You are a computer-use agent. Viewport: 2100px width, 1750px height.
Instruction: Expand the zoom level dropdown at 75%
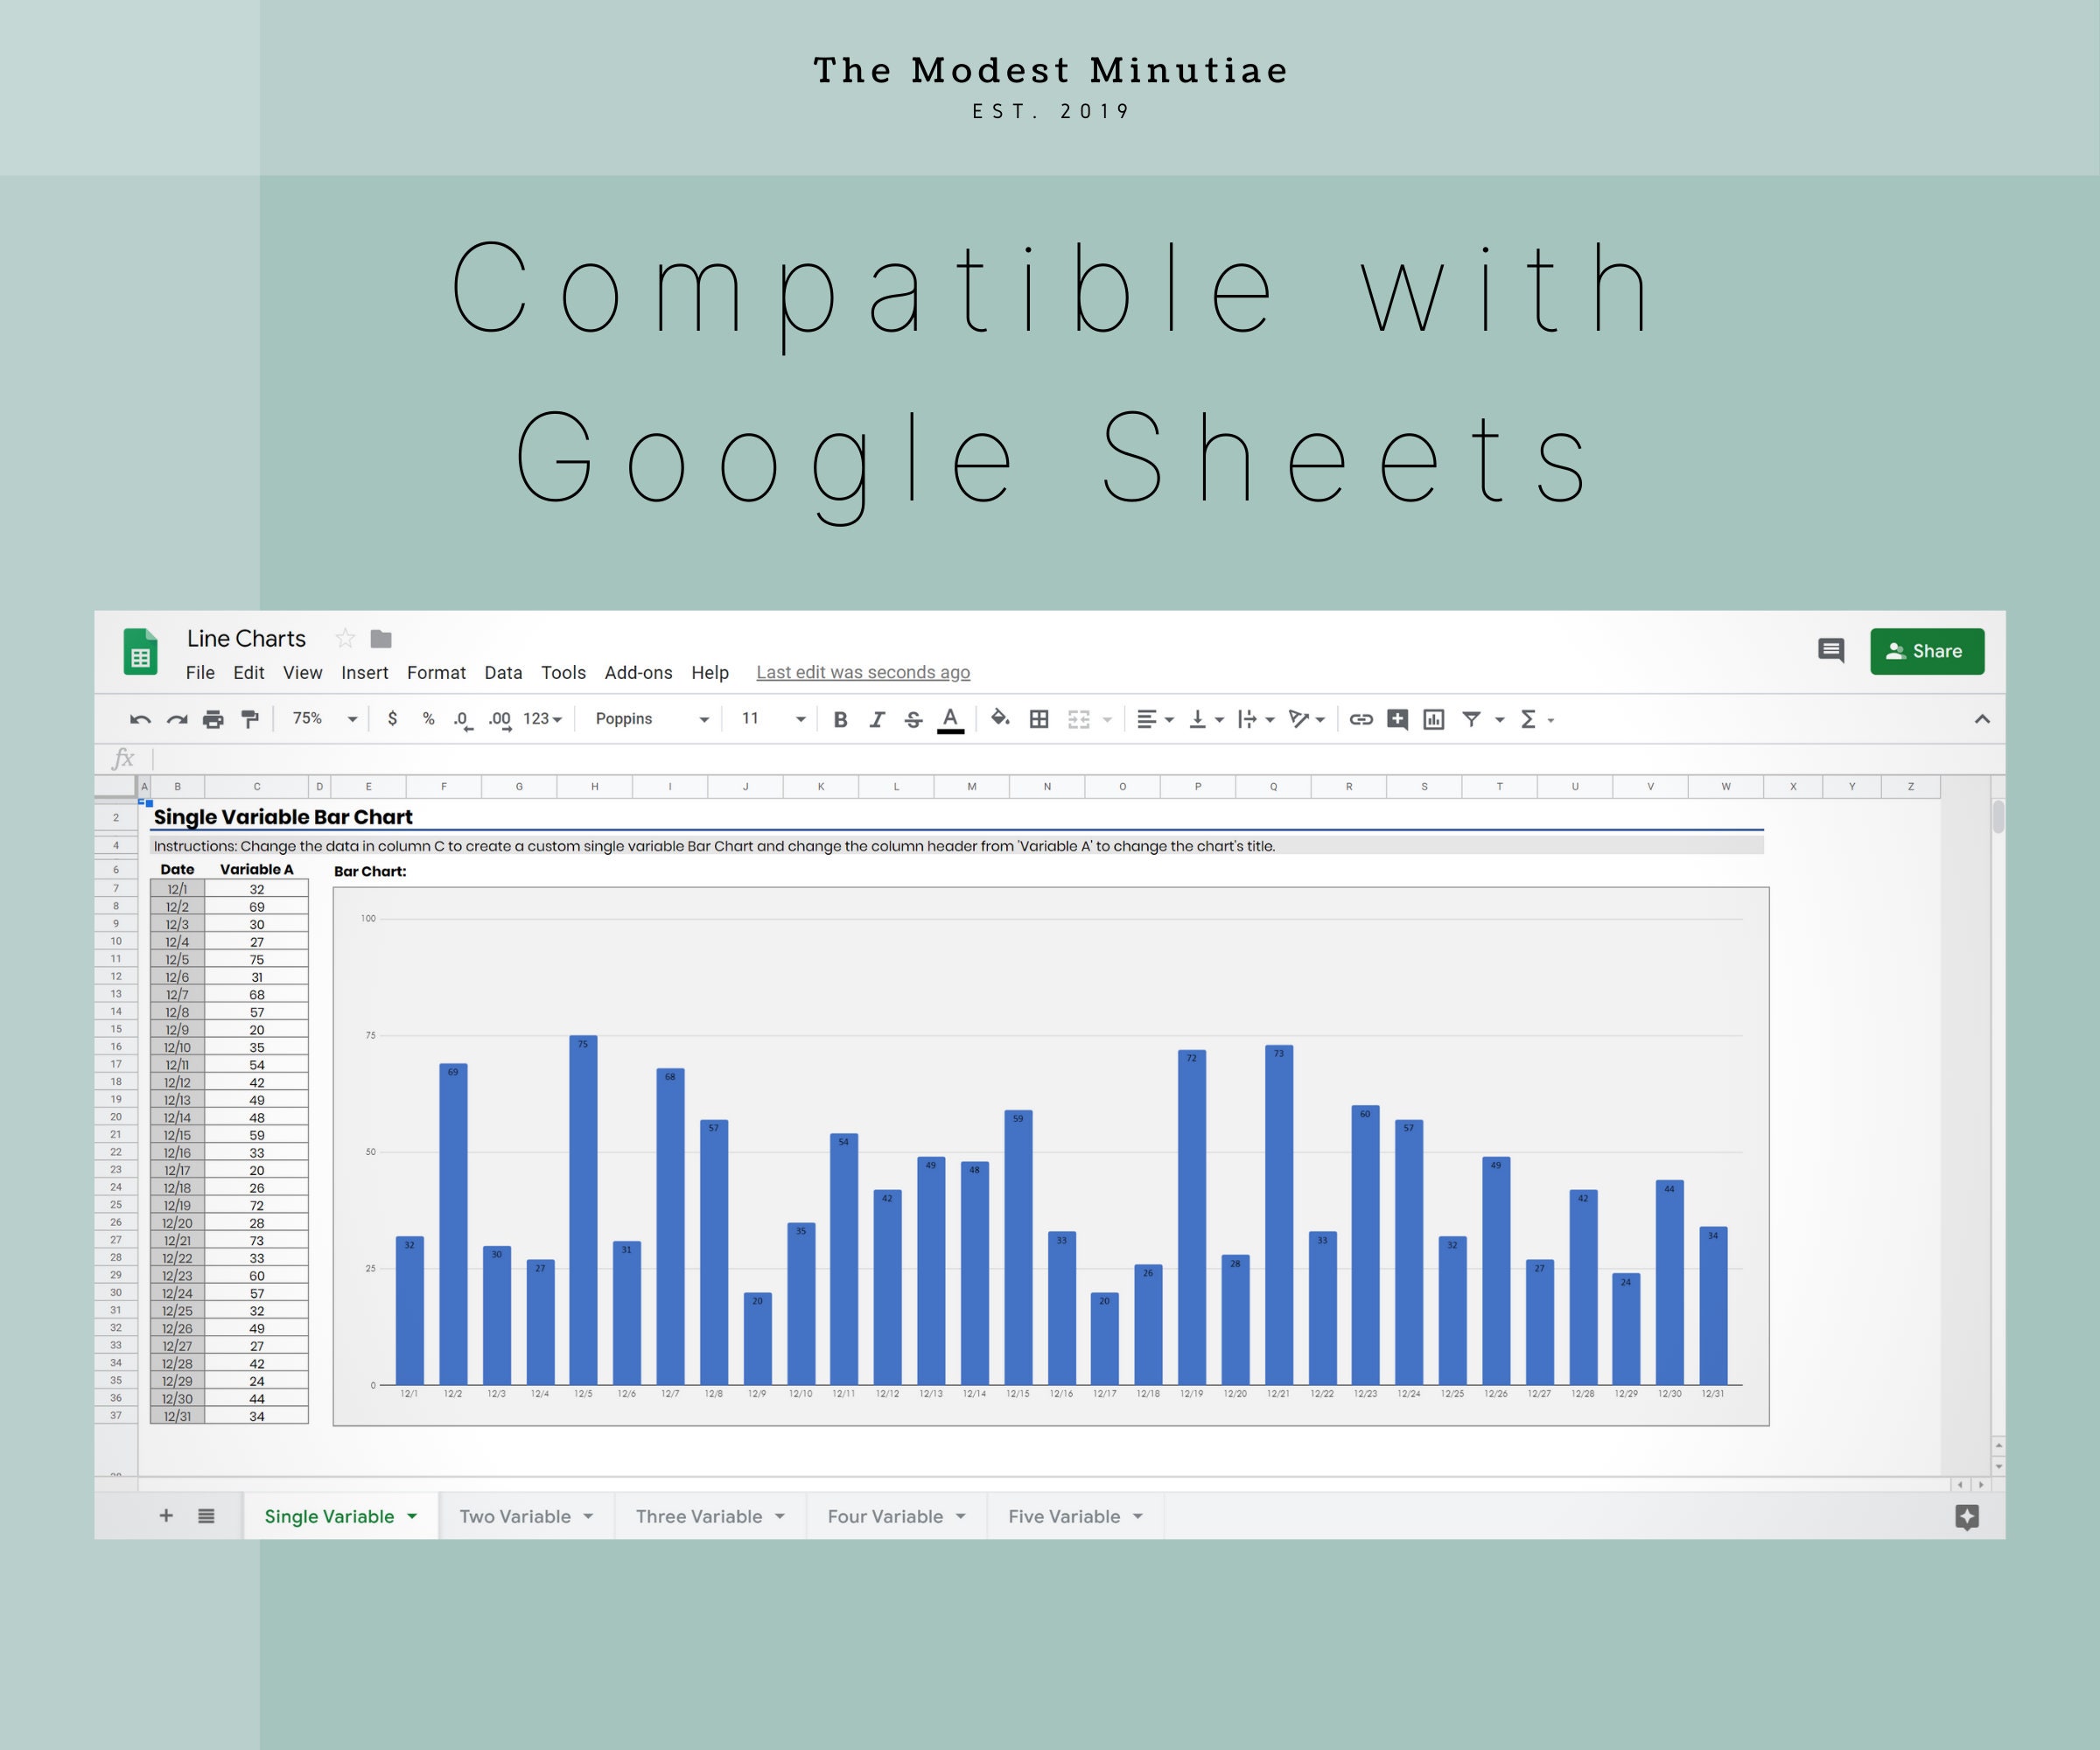point(320,719)
